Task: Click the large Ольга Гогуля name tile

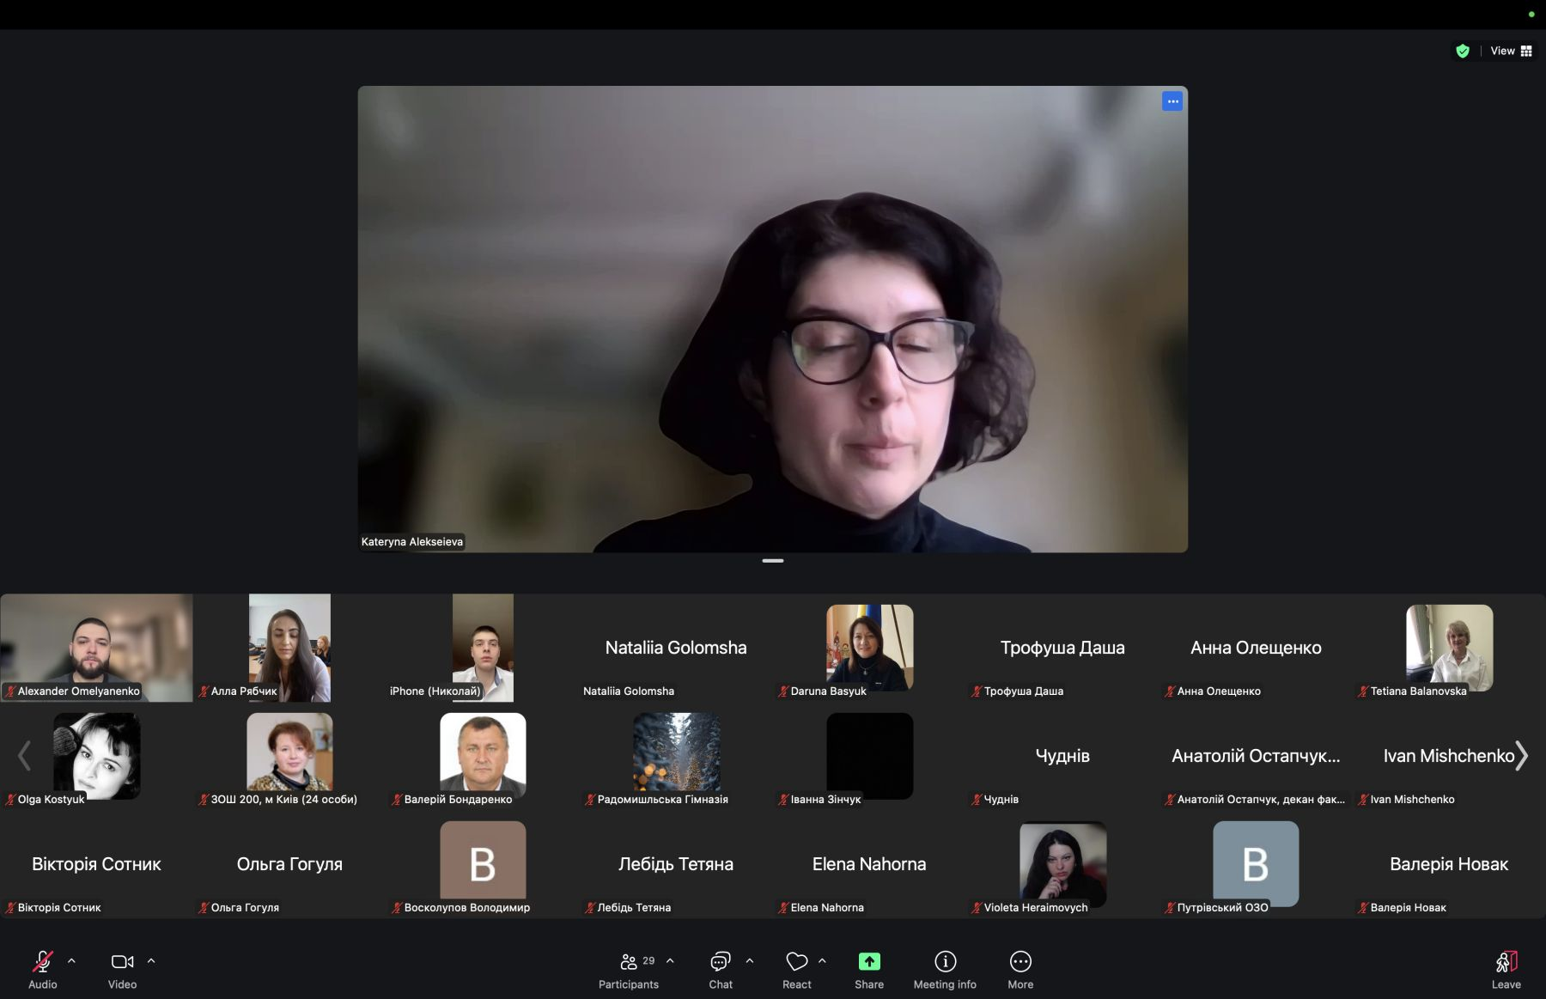Action: (289, 864)
